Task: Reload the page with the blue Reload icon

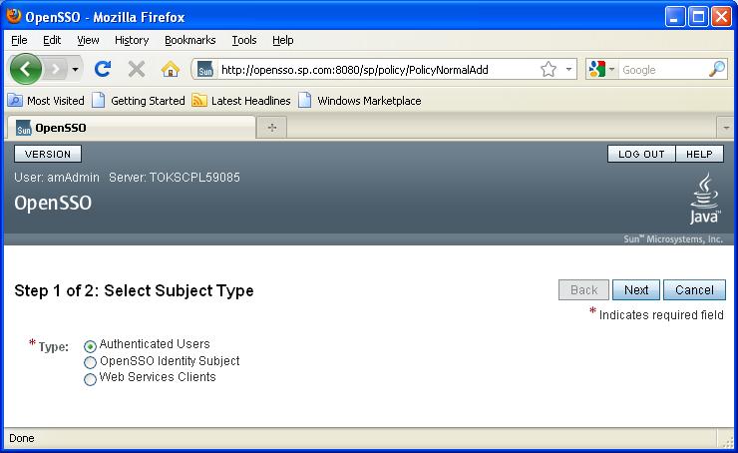Action: click(x=103, y=69)
